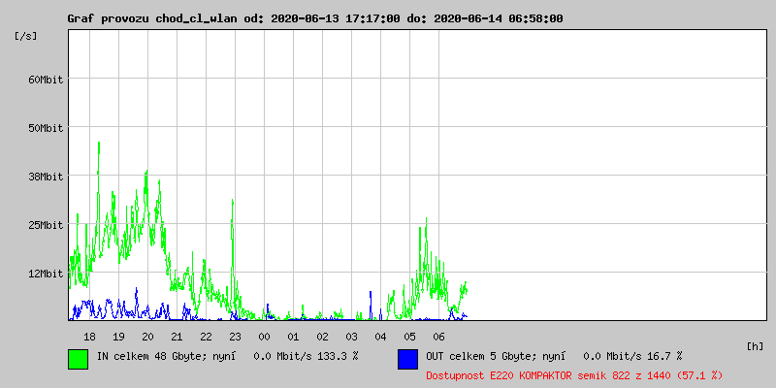Click hour 06 on the time axis
The height and width of the screenshot is (388, 776).
coord(438,337)
